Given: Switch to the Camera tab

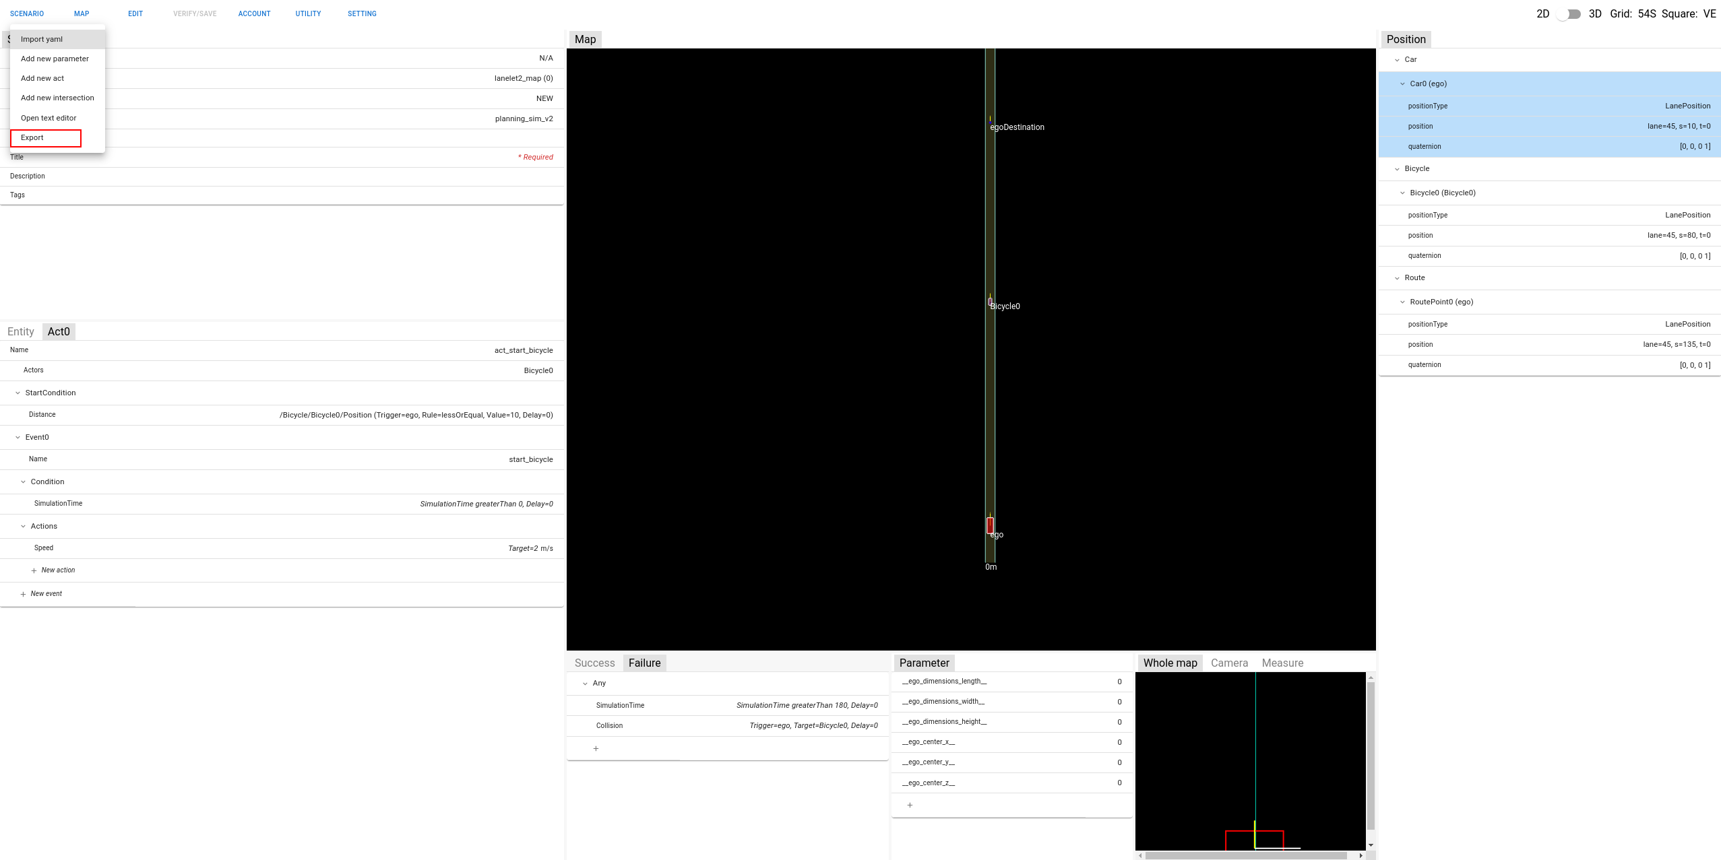Looking at the screenshot, I should [x=1229, y=663].
